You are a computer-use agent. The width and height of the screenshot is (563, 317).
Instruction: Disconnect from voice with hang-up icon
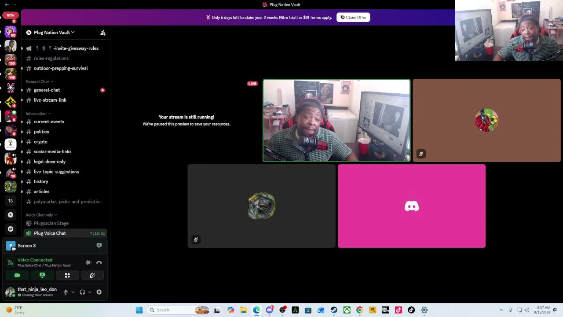point(99,262)
